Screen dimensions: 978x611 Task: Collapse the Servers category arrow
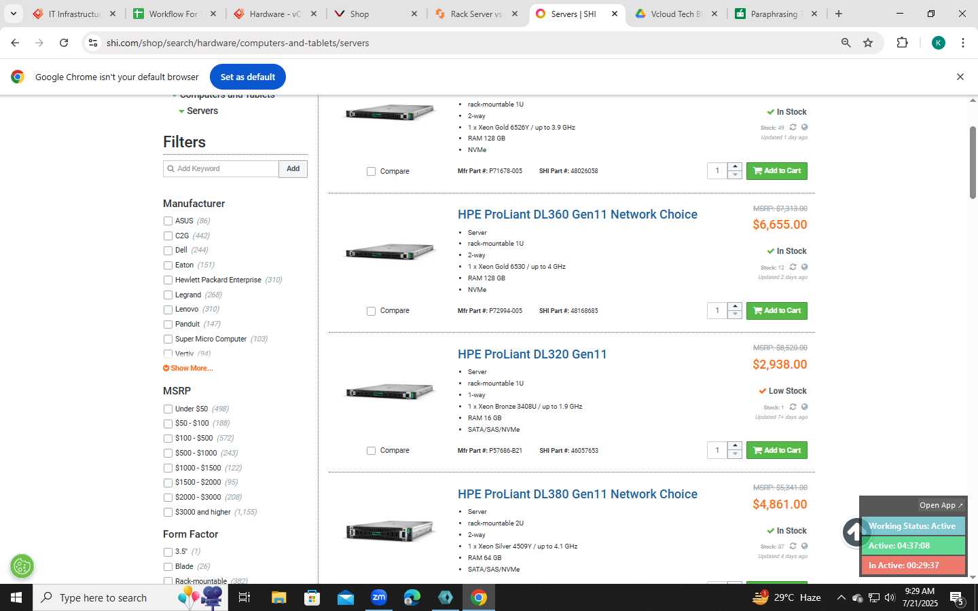coord(181,111)
